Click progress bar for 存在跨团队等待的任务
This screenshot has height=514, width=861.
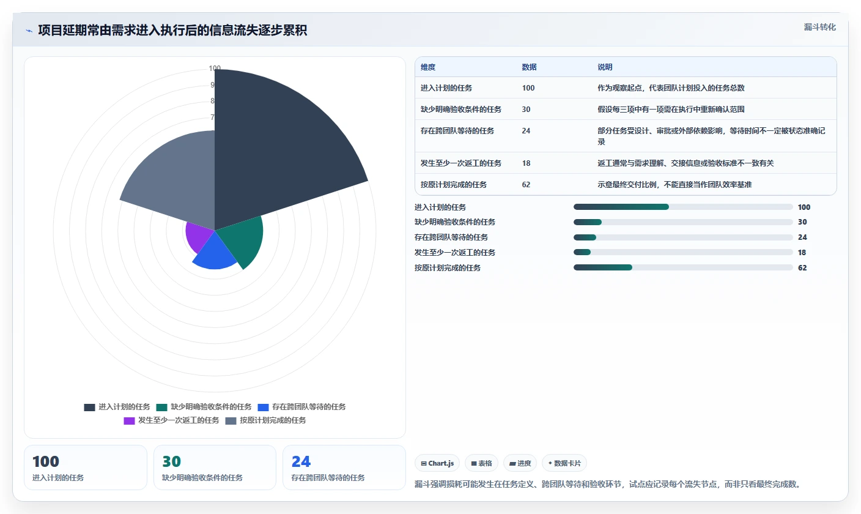(683, 237)
